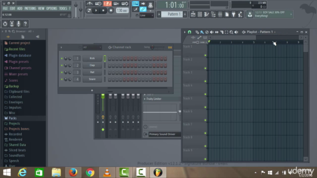Enable the overdub blend recording icon
Viewport: 317px width, 178px height.
pos(116,3)
